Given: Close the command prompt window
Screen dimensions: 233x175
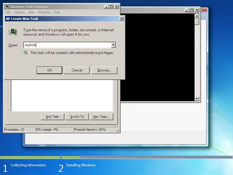Looking at the screenshot, I should click(197, 10).
